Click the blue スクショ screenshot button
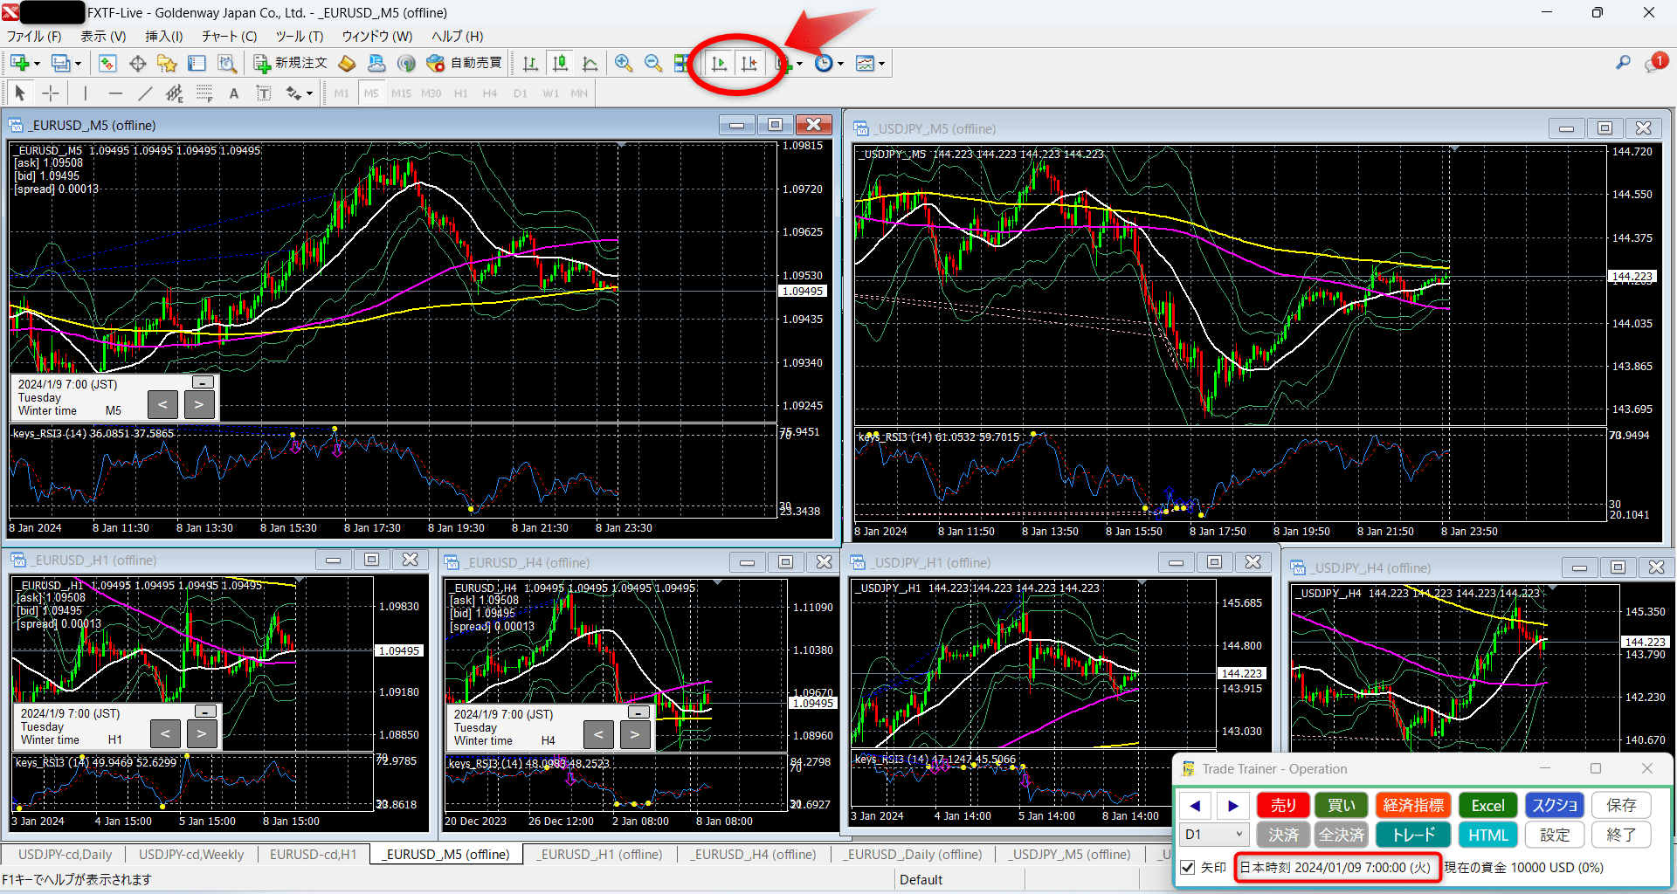 point(1554,804)
